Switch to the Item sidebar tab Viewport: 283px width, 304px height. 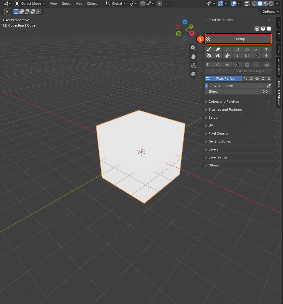point(279,23)
